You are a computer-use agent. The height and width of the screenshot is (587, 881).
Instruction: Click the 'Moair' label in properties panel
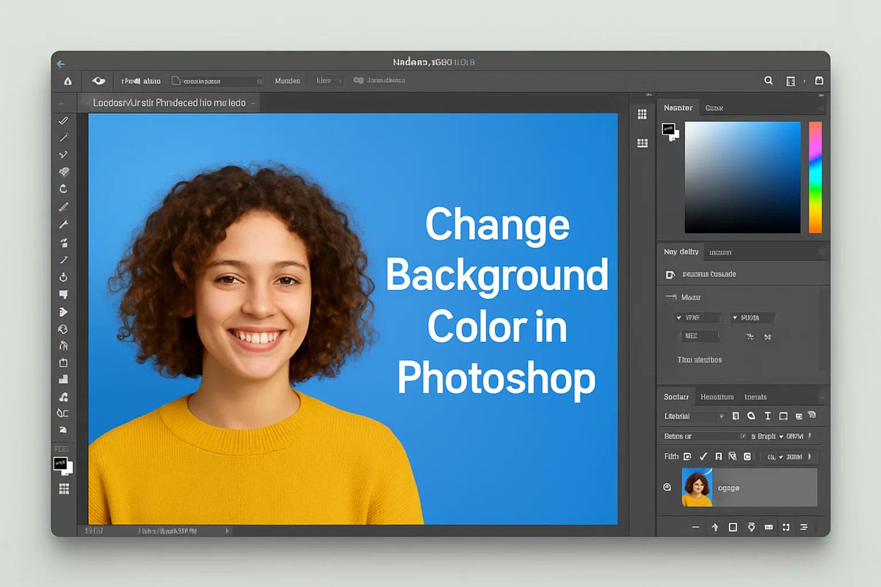(x=691, y=297)
